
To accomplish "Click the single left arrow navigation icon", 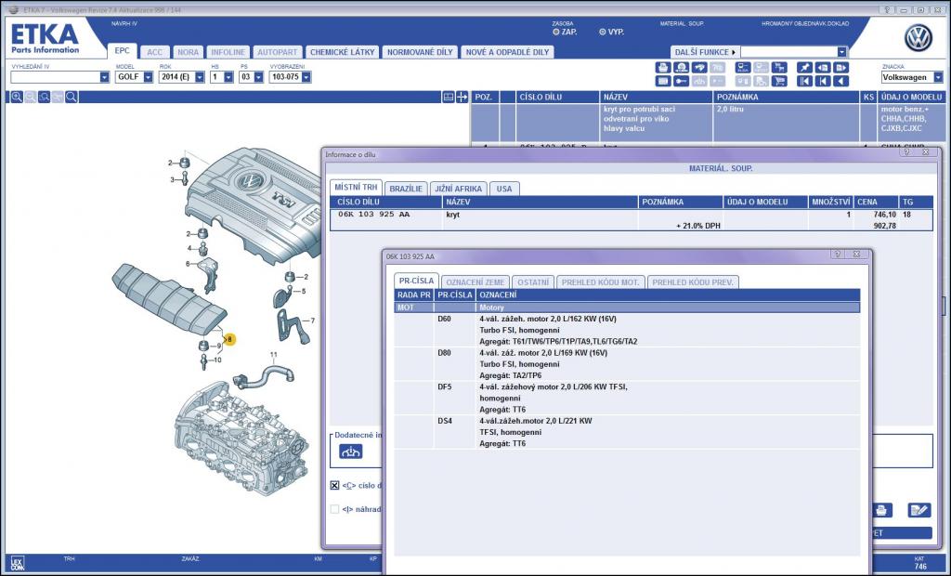I will pyautogui.click(x=840, y=81).
